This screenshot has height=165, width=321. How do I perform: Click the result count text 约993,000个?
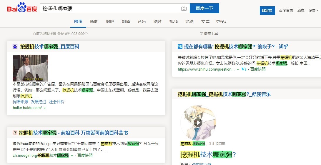[x=60, y=34]
